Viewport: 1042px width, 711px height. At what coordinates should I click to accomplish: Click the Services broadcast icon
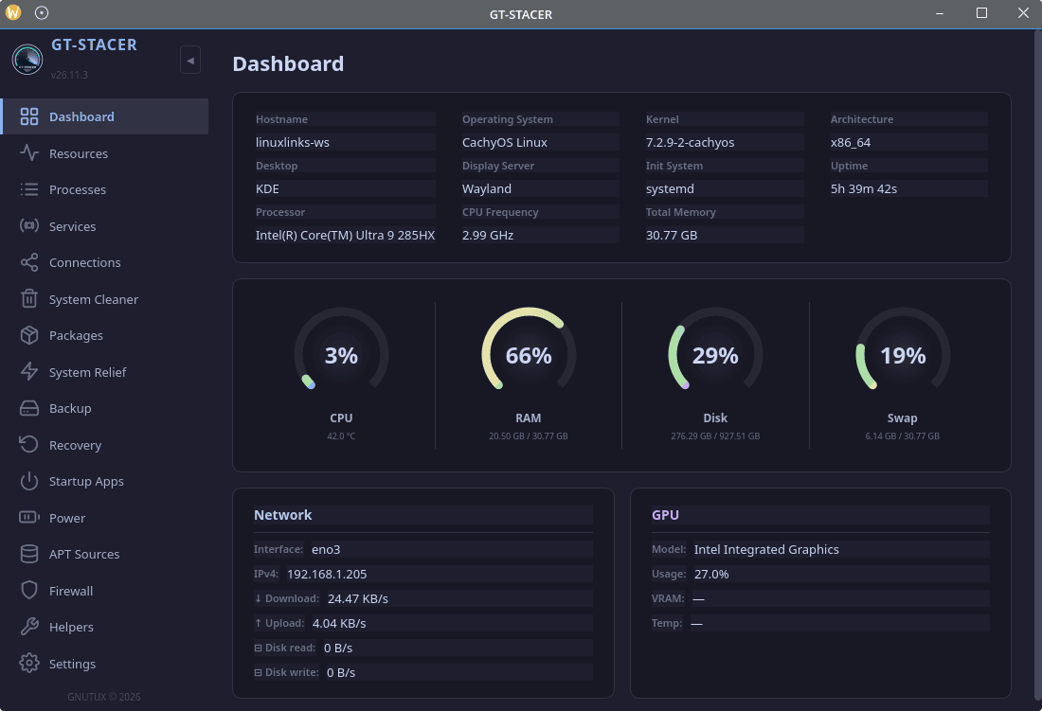(29, 225)
